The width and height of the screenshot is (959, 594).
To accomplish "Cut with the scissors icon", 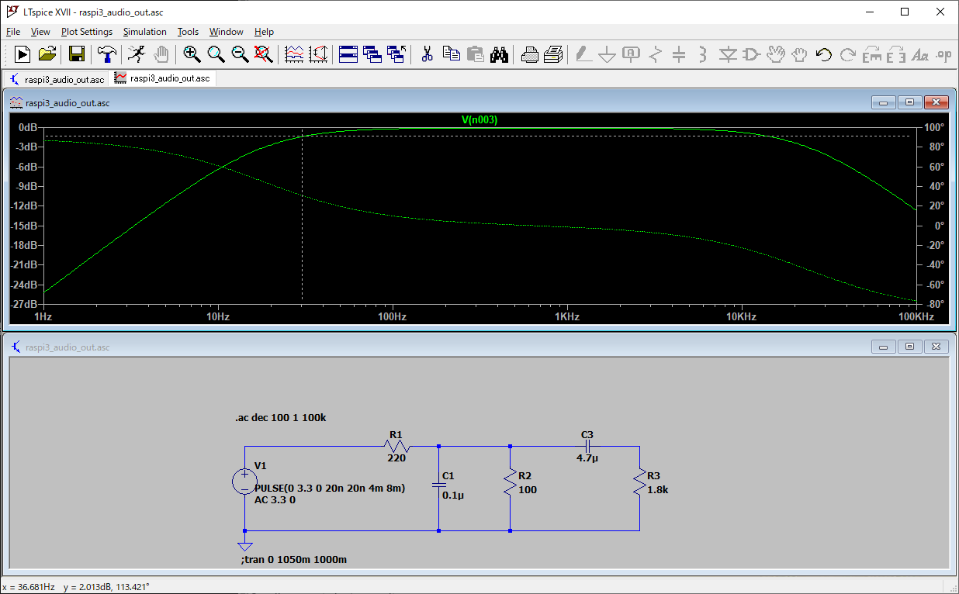I will pyautogui.click(x=427, y=54).
